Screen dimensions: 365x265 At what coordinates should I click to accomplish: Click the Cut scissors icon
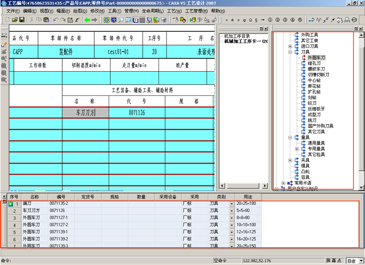(32, 20)
